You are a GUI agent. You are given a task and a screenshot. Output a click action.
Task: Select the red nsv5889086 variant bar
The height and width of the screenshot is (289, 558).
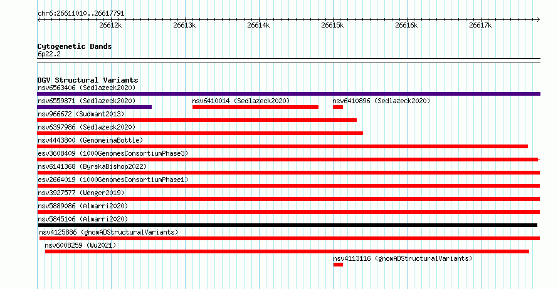(288, 212)
